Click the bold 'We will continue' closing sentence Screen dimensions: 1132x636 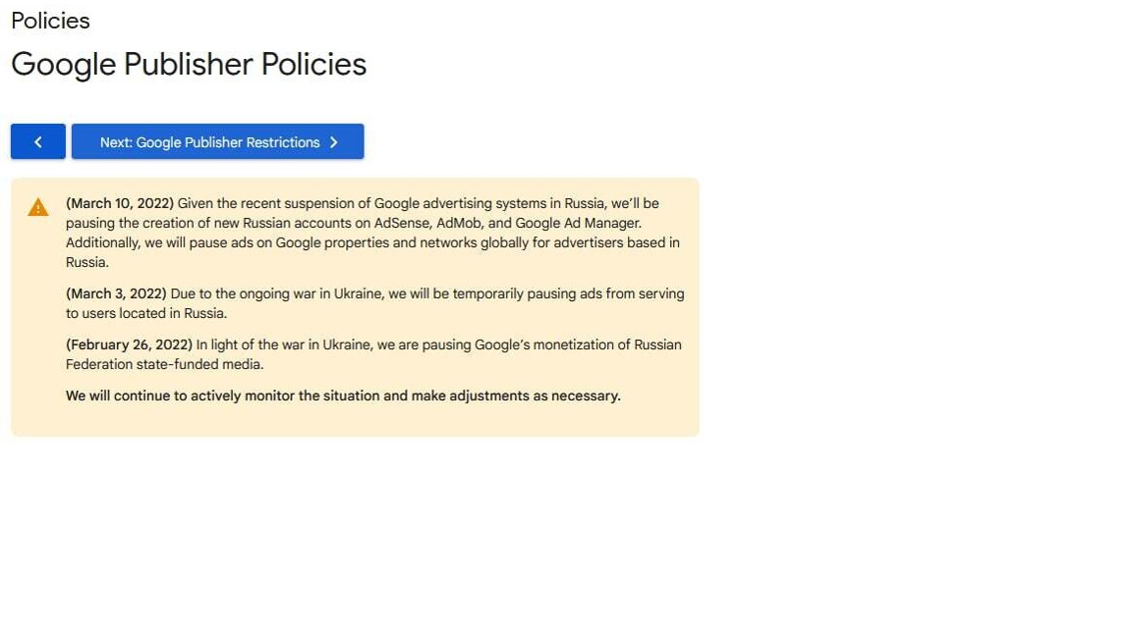343,396
